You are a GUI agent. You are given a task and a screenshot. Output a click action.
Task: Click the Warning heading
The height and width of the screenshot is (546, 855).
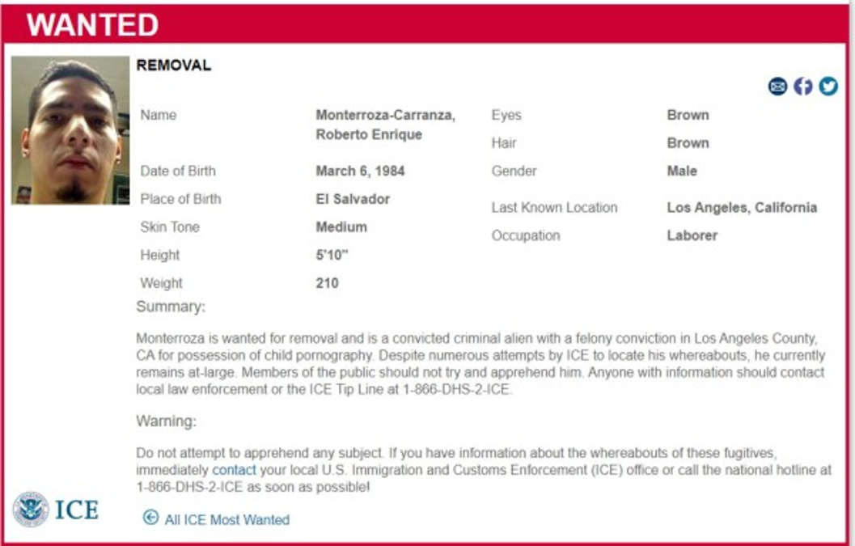[x=166, y=421]
